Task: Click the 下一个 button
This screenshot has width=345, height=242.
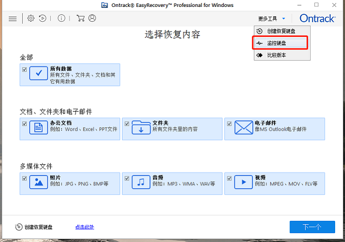Action: tap(312, 227)
